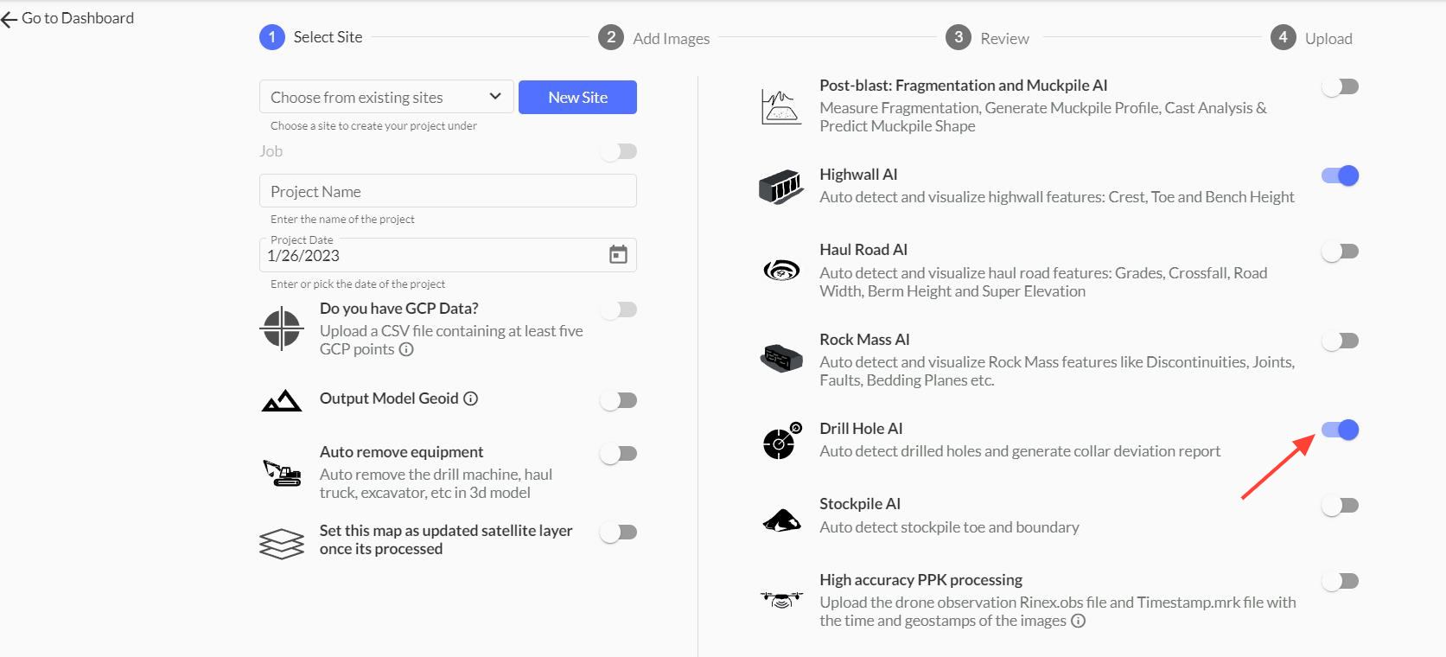Viewport: 1446px width, 657px height.
Task: Open the Project Date calendar picker
Action: click(x=618, y=255)
